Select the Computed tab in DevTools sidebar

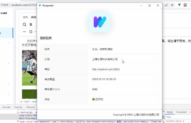[181, 112]
